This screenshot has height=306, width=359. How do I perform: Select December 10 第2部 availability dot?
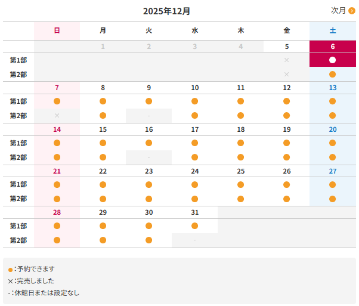[194, 116]
